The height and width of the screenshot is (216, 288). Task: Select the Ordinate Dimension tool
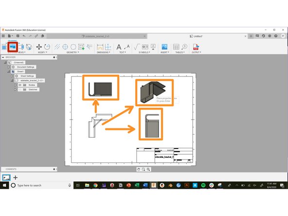[108, 47]
